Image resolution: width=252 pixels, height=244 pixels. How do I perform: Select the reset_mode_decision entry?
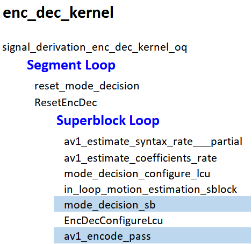87,86
